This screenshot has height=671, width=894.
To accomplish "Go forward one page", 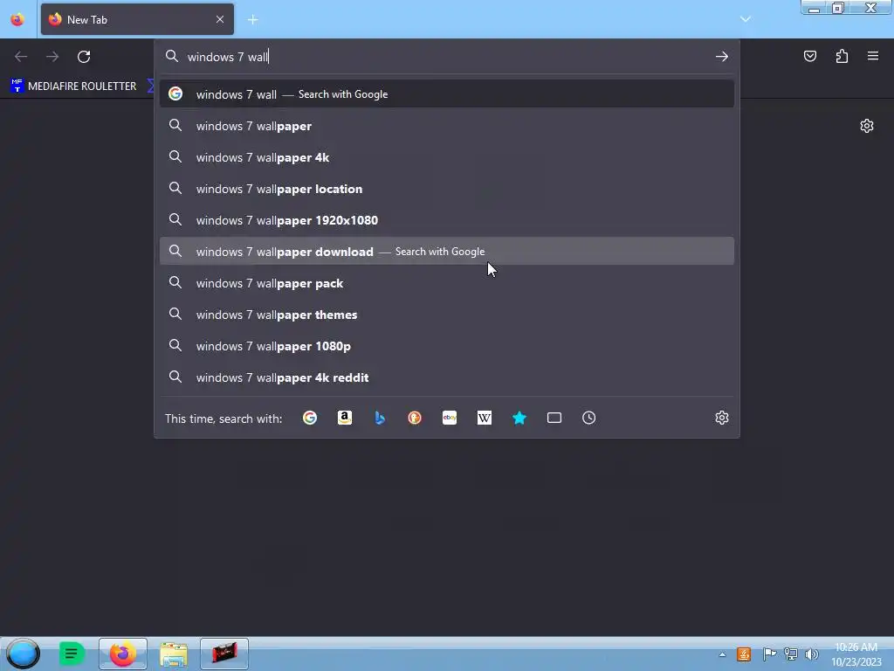I will pos(52,57).
